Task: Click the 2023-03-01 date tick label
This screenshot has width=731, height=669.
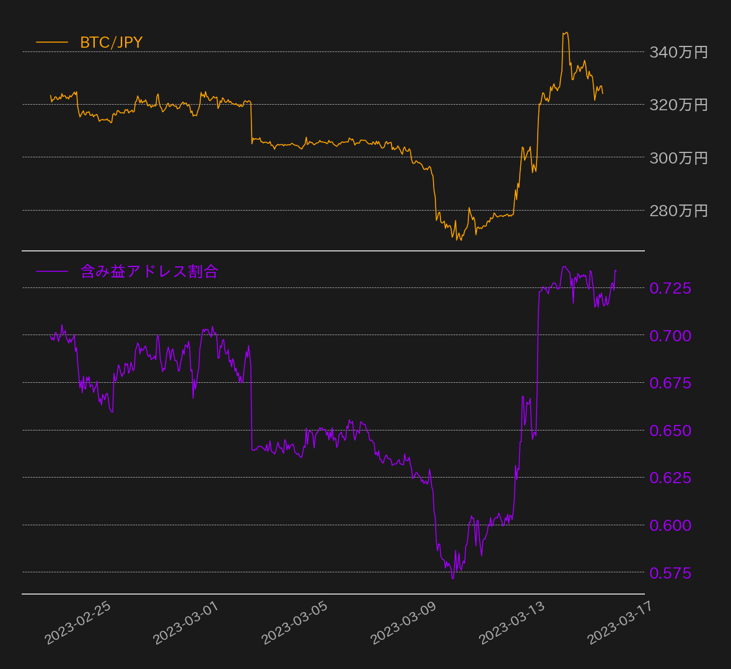Action: pos(186,623)
